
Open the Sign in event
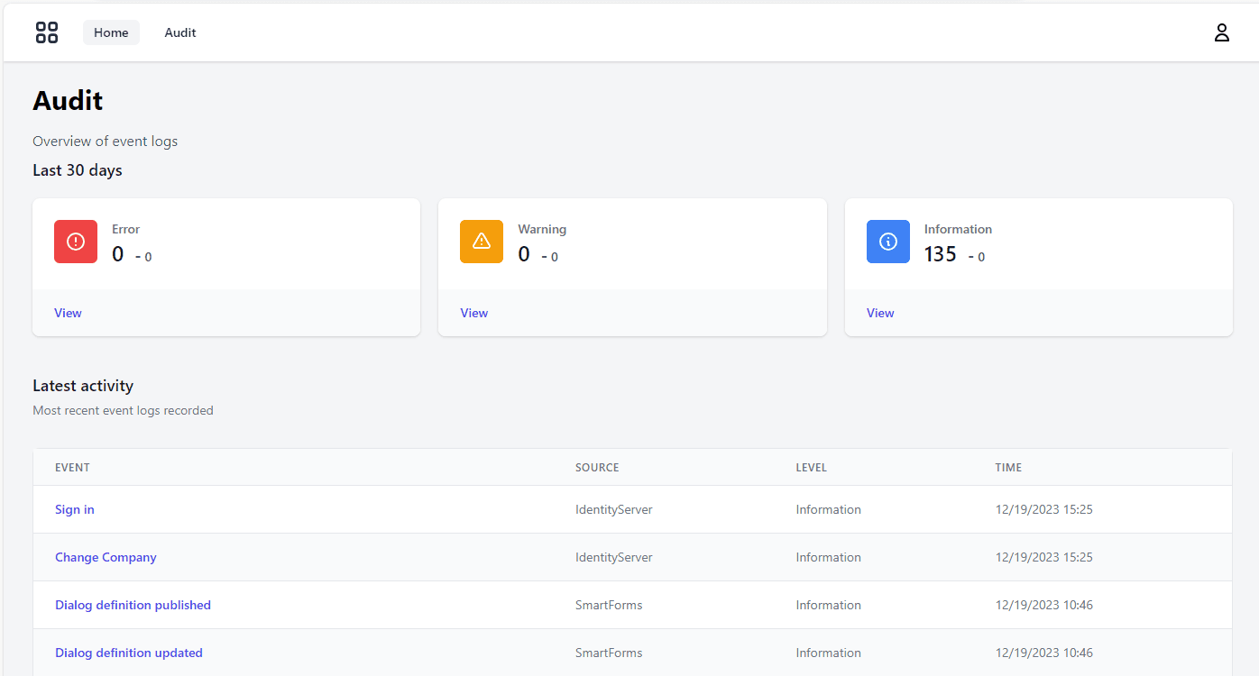pos(75,509)
